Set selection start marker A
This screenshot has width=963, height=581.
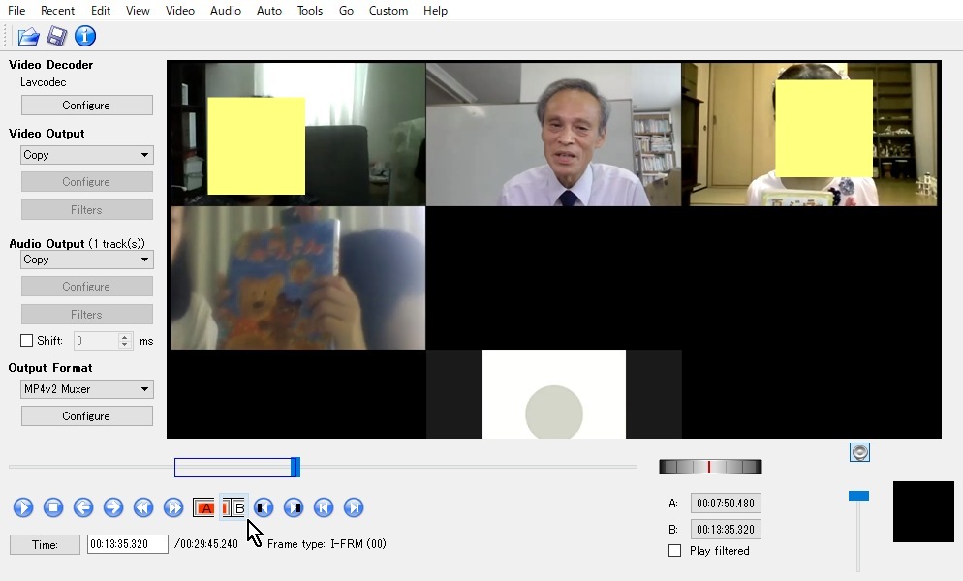[203, 507]
